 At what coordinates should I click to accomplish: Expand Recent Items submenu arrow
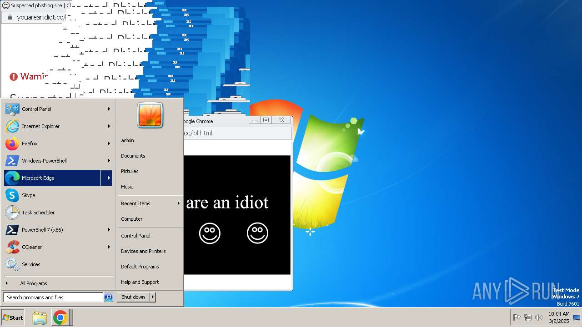point(178,203)
